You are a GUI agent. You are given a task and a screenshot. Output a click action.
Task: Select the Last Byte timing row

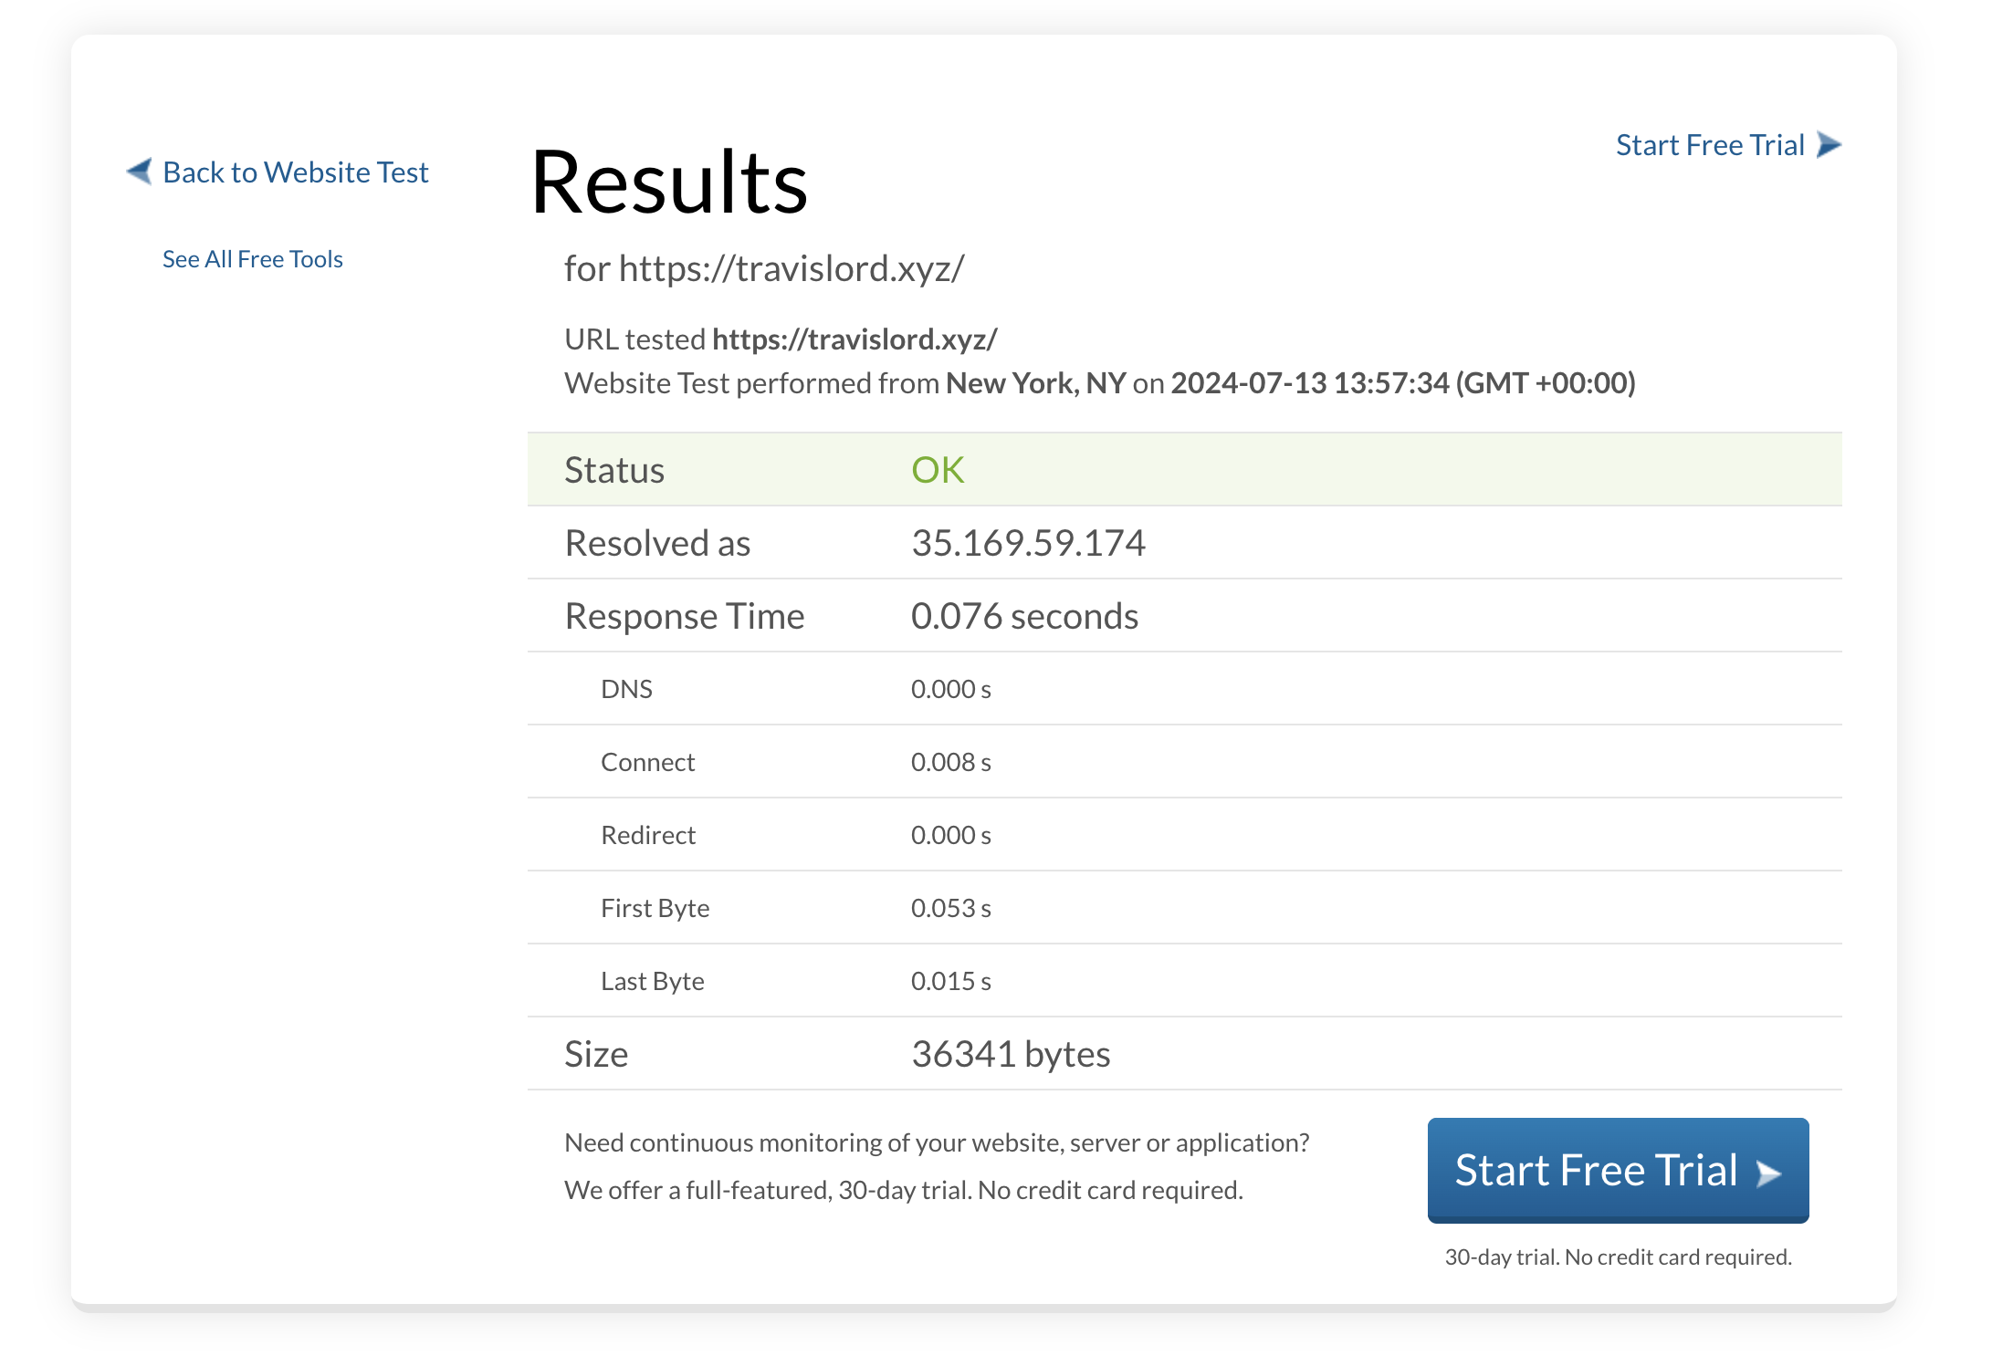[x=651, y=980]
